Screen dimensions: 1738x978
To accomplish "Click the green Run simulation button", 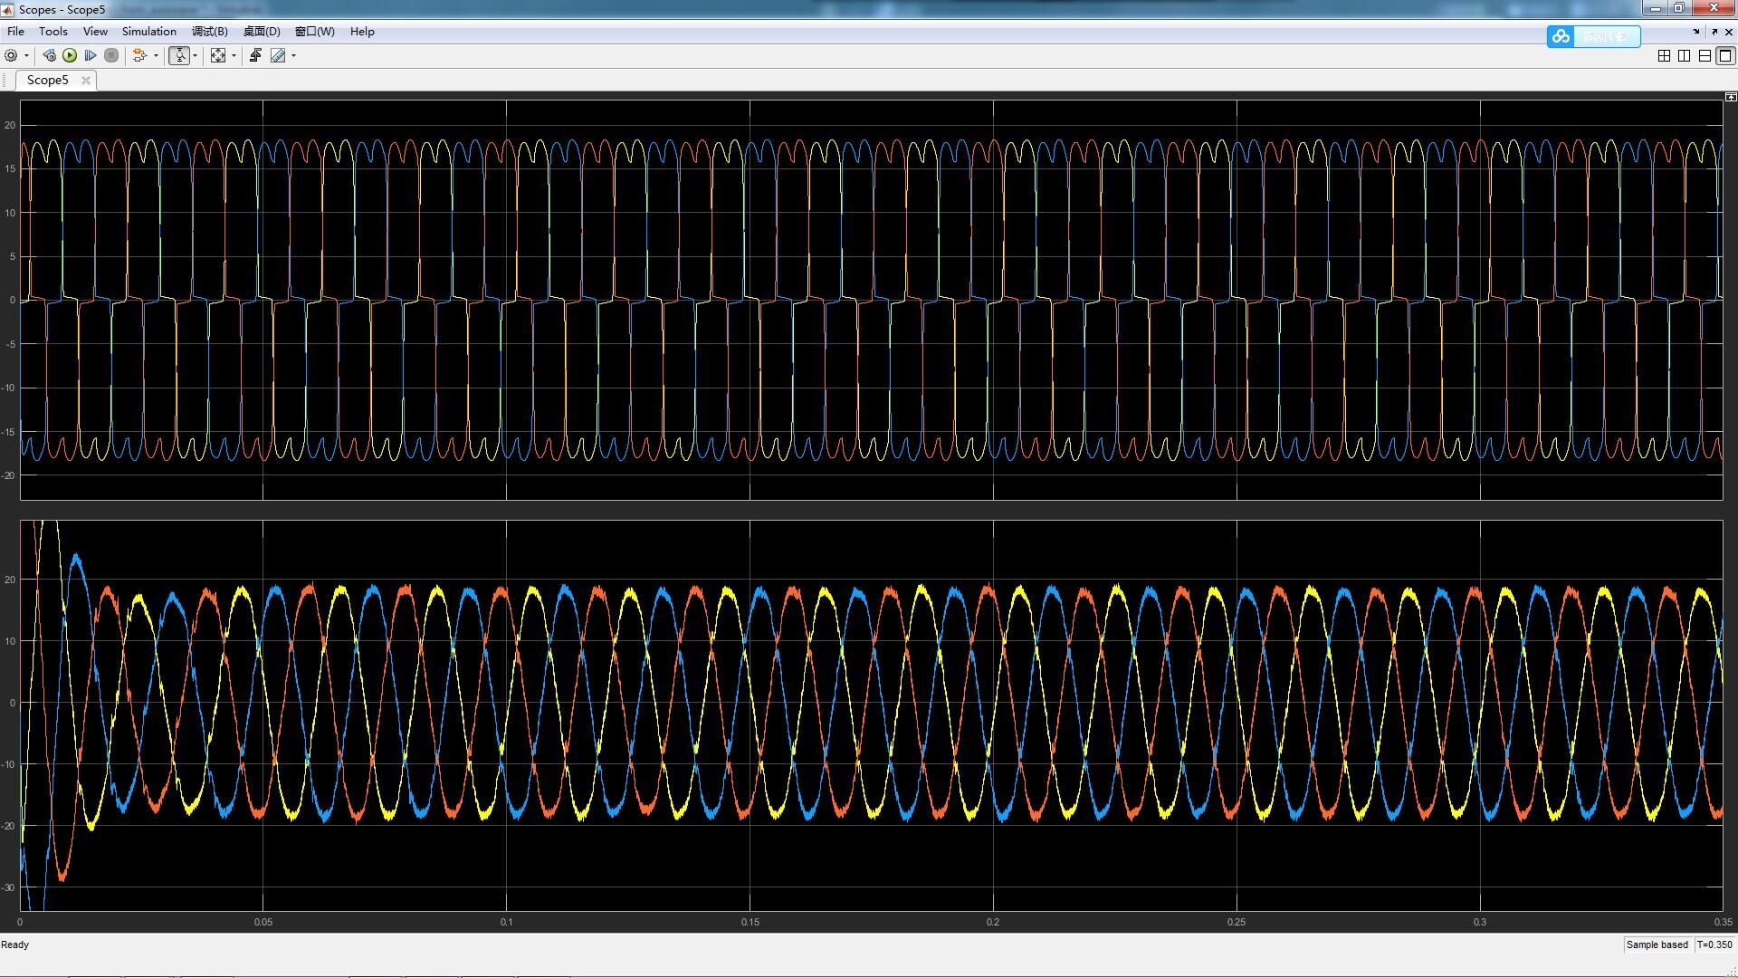I will pyautogui.click(x=70, y=55).
